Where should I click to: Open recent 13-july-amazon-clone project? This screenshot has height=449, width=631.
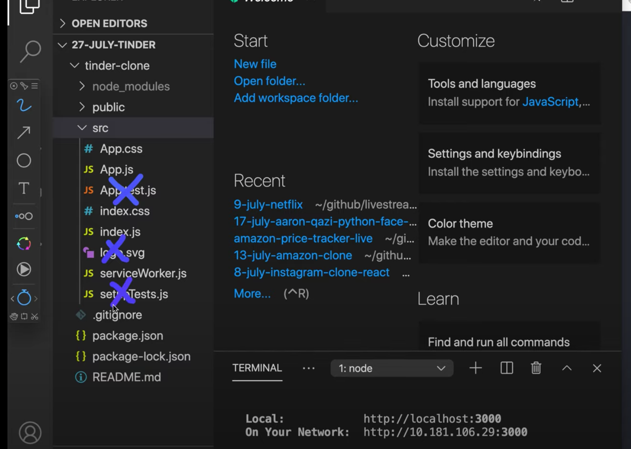(x=293, y=255)
